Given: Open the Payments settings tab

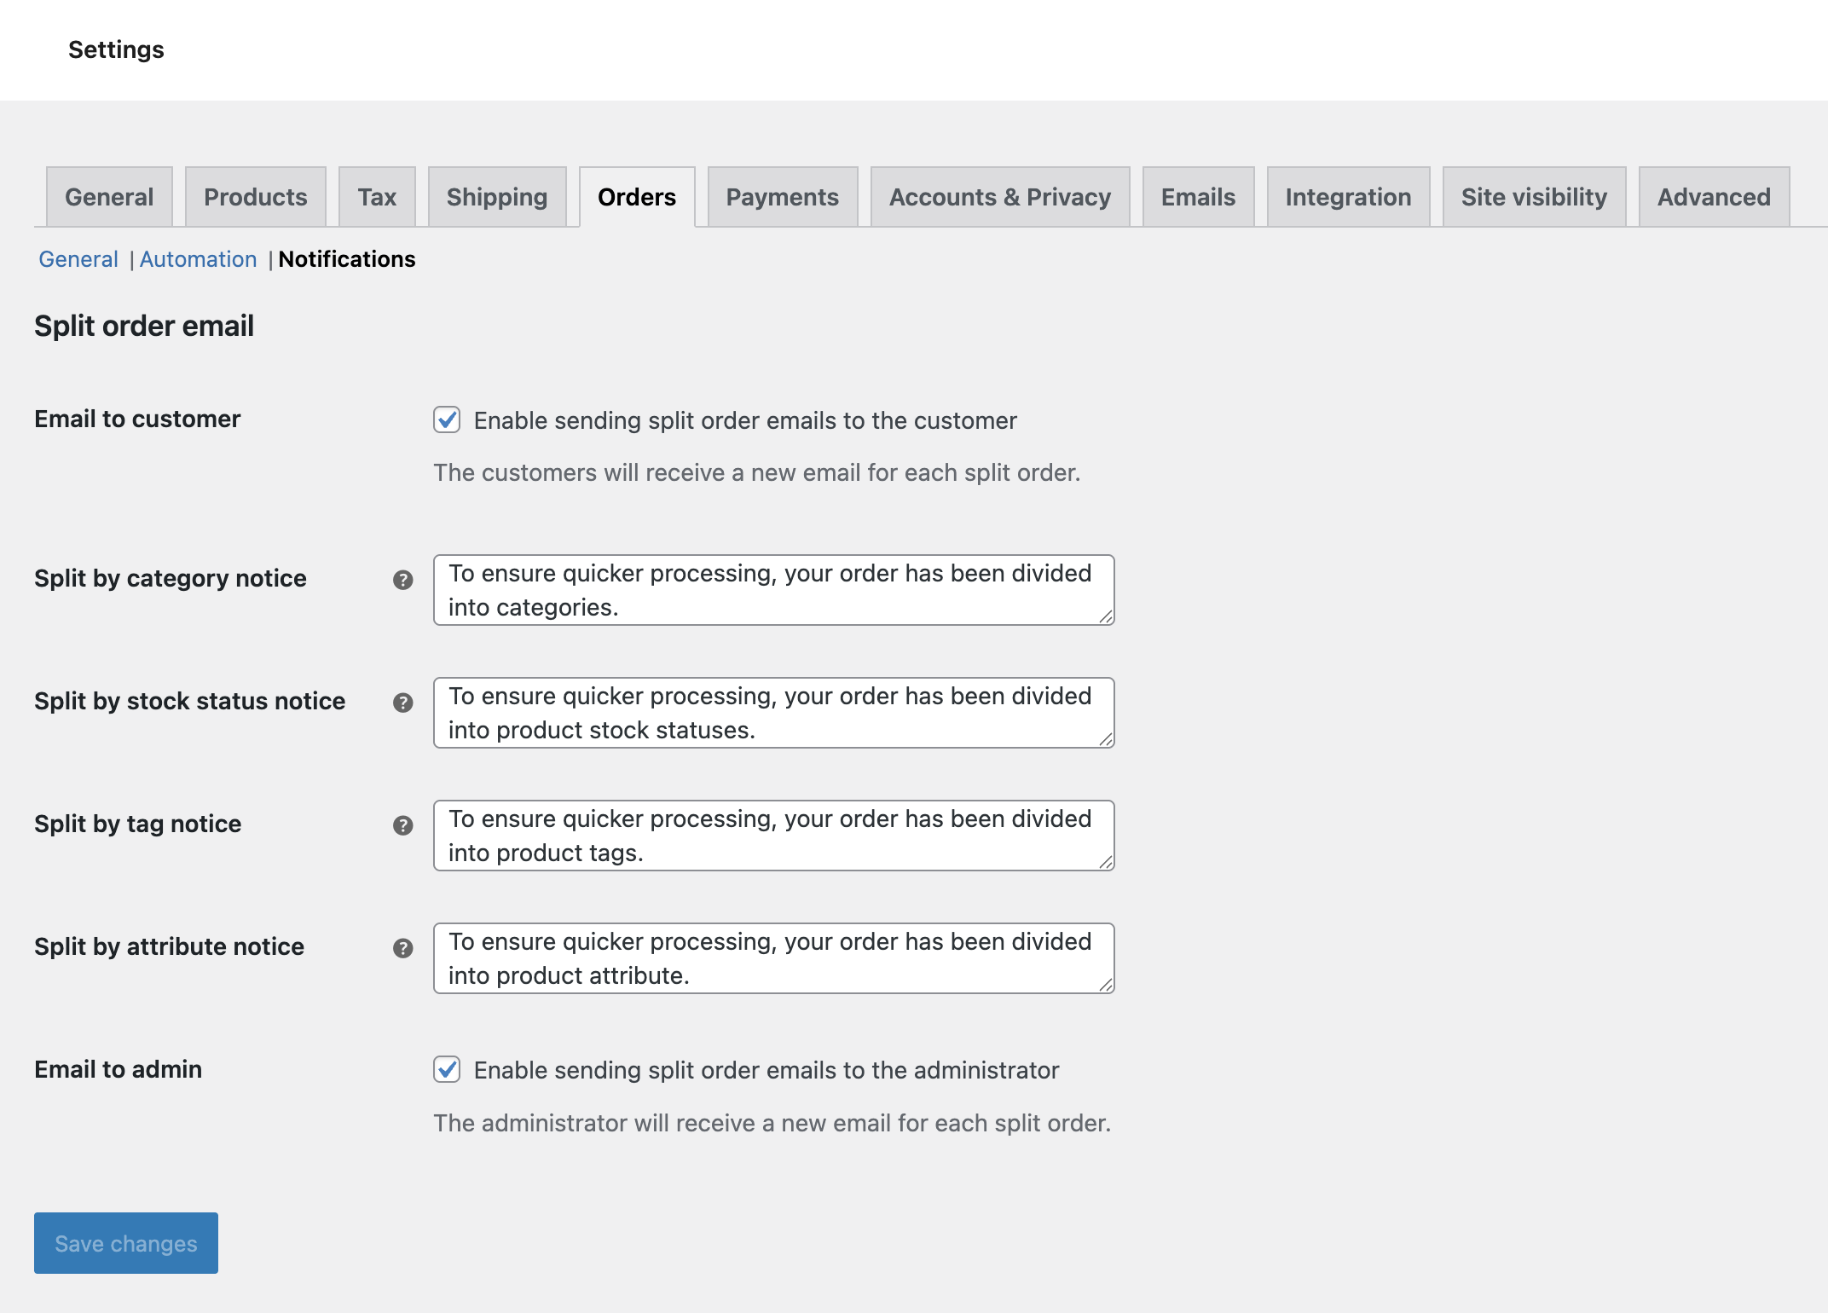Looking at the screenshot, I should coord(783,197).
